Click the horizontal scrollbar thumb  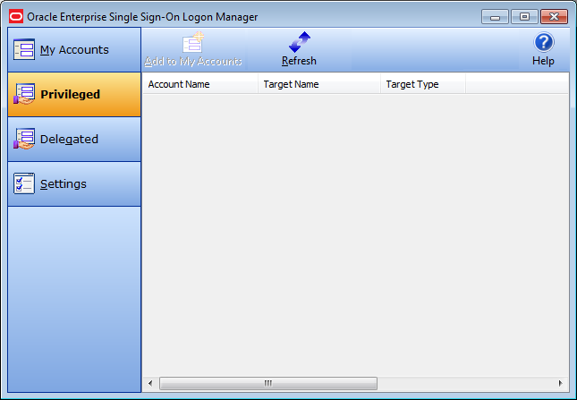pyautogui.click(x=268, y=383)
